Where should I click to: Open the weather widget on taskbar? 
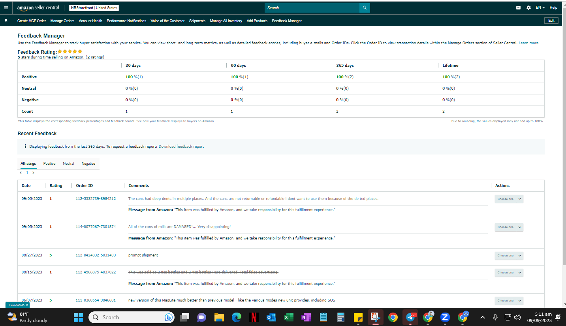(28, 317)
